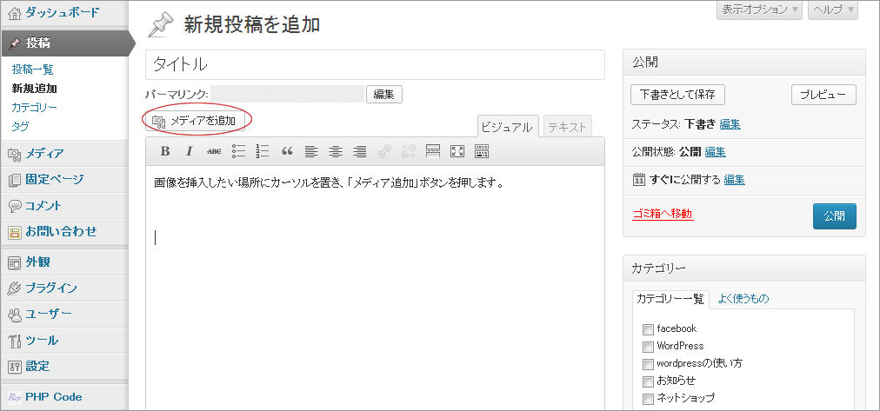The image size is (880, 411).
Task: Edit 公開状態 via 編集 link
Action: coord(715,152)
